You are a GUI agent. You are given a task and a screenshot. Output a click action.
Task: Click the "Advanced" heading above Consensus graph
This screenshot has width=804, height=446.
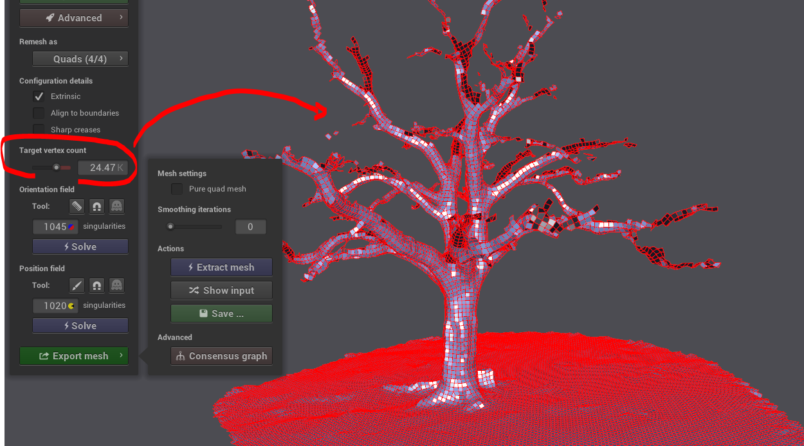tap(175, 337)
